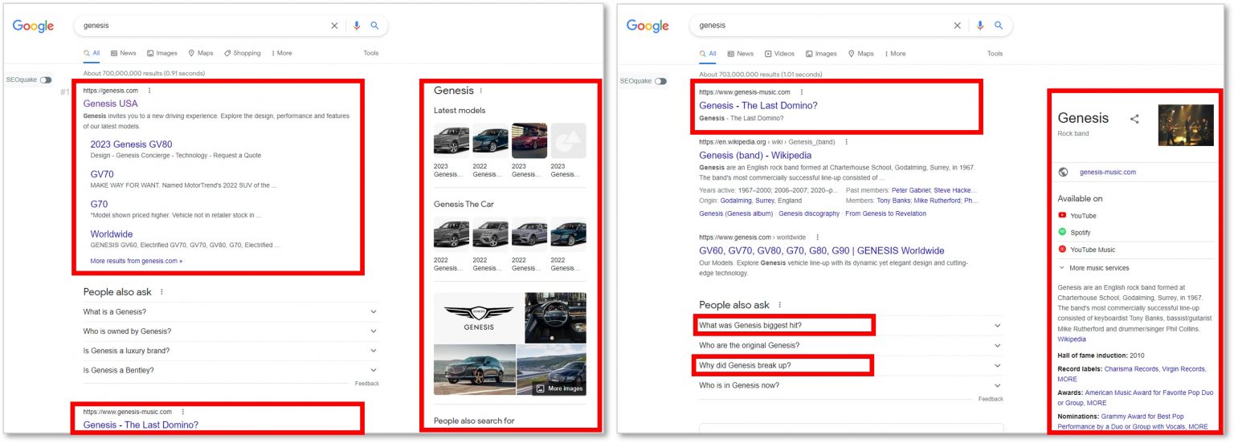Click More results from genesis.com

point(136,261)
